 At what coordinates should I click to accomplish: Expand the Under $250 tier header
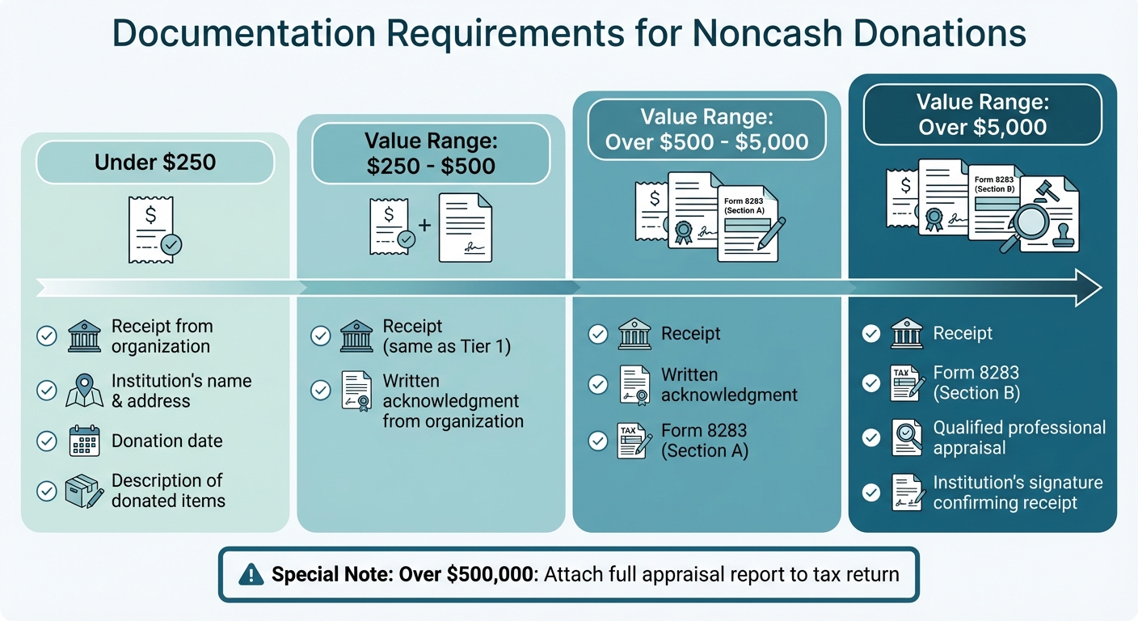pyautogui.click(x=154, y=162)
